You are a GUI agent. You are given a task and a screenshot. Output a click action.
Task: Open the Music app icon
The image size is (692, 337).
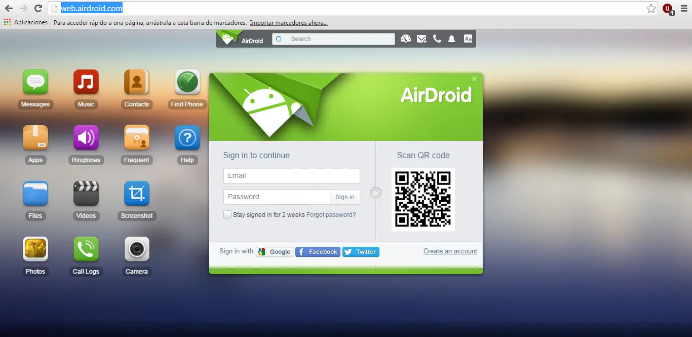86,82
